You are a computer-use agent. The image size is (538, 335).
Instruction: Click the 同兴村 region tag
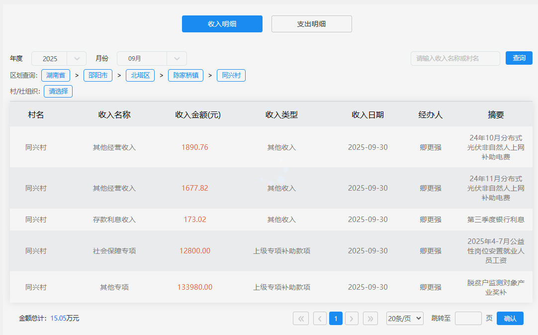pyautogui.click(x=231, y=76)
